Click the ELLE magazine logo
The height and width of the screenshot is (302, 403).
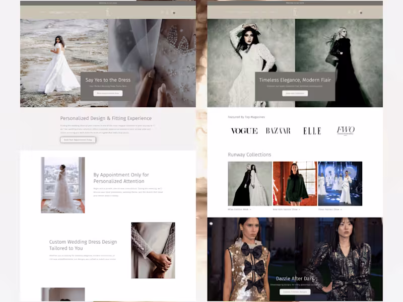click(313, 130)
